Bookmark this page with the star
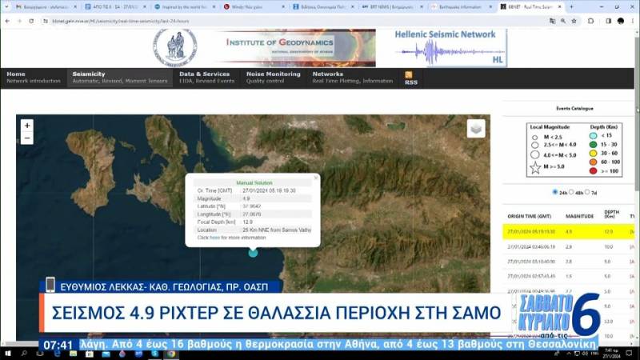640x360 pixels. tap(574, 21)
